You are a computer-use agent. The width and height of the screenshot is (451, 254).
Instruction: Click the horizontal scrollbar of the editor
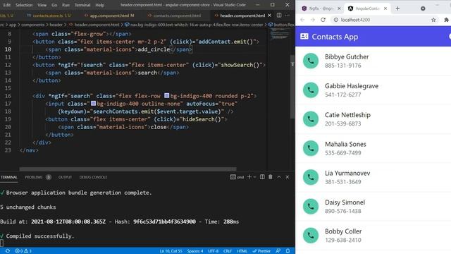tap(128, 169)
